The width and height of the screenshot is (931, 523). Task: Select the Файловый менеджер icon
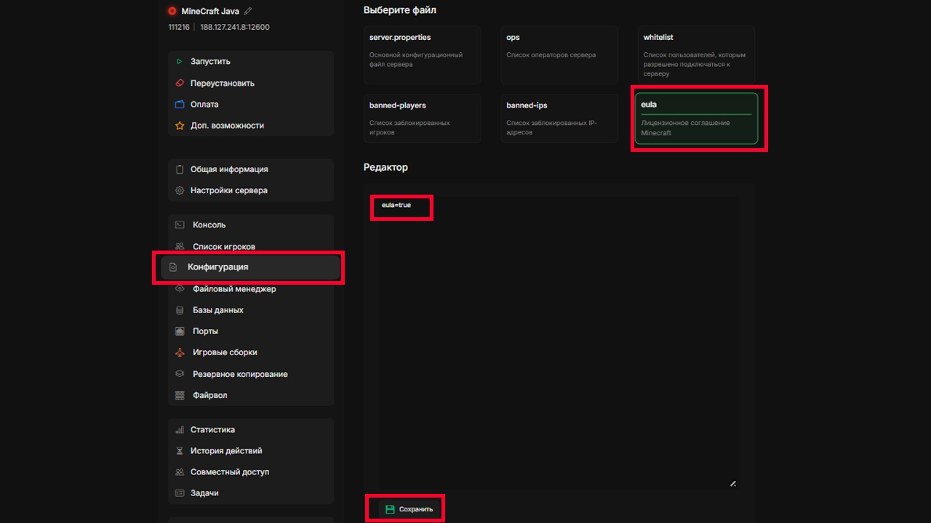click(x=180, y=288)
